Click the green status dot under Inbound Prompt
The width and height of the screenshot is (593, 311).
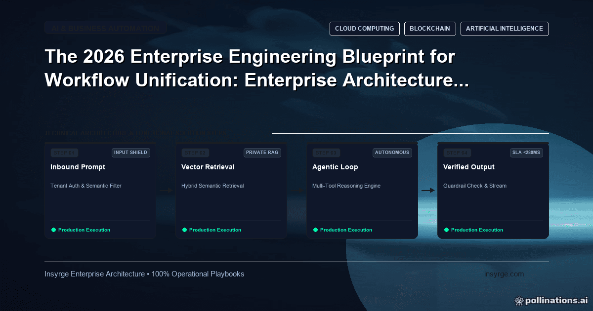53,230
